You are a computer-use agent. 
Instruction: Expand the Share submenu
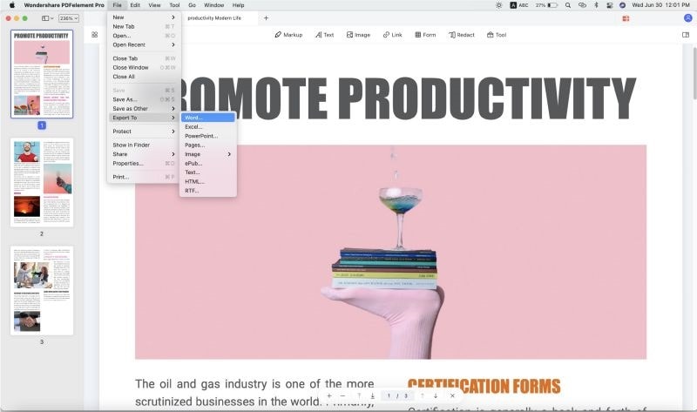point(144,154)
